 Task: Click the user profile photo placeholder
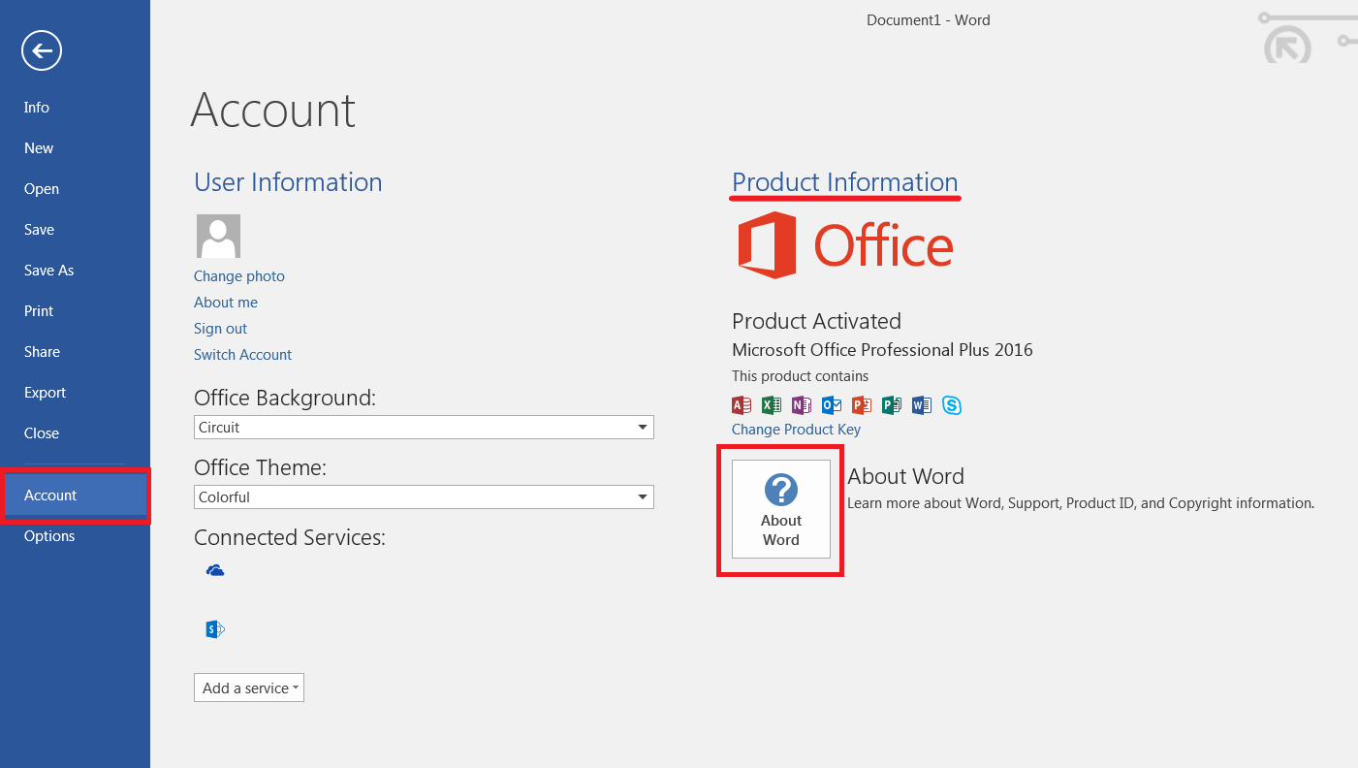click(218, 236)
